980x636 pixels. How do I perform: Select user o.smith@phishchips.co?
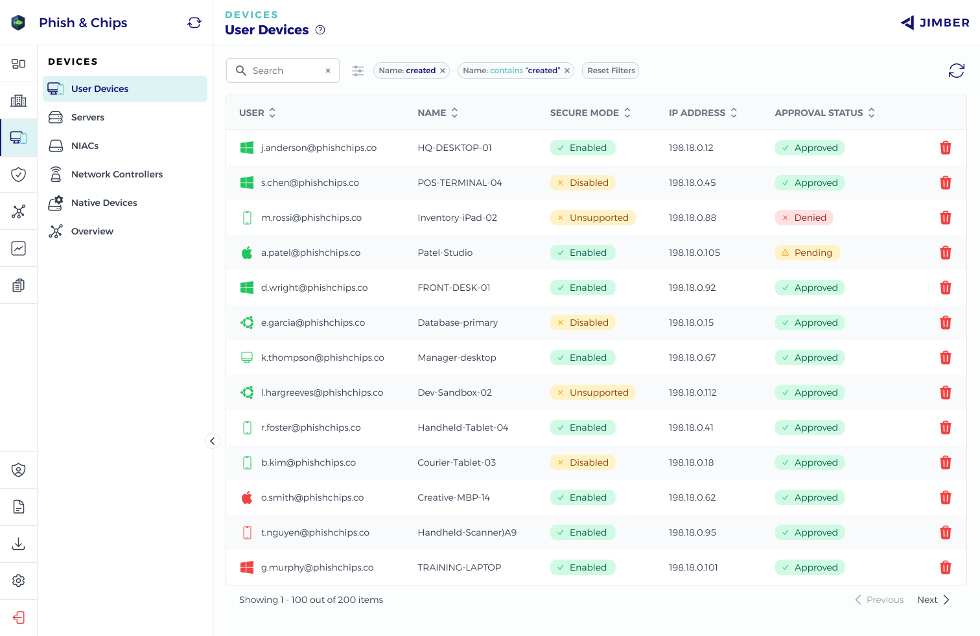coord(312,497)
